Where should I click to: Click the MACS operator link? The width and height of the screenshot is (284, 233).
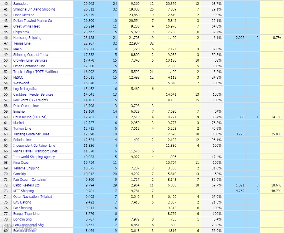(18, 49)
